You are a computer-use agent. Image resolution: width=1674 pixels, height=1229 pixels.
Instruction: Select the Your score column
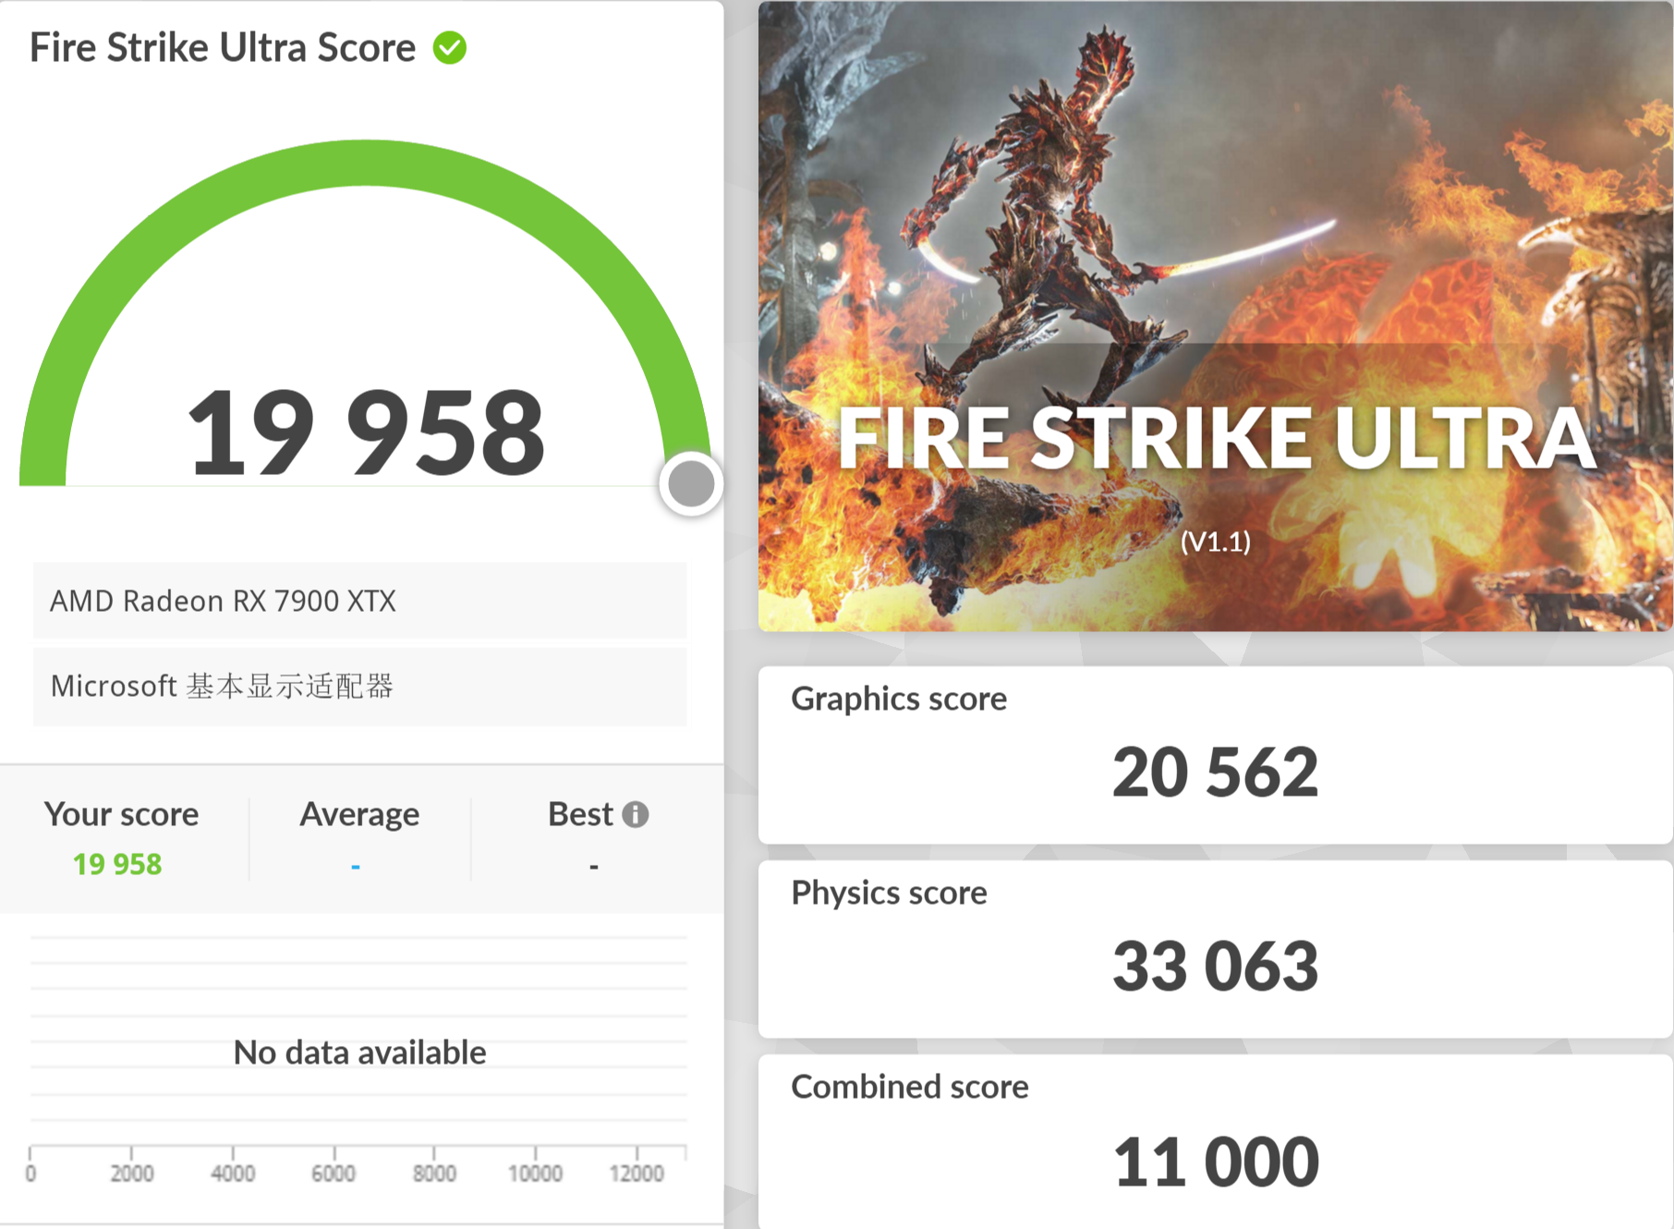click(122, 839)
